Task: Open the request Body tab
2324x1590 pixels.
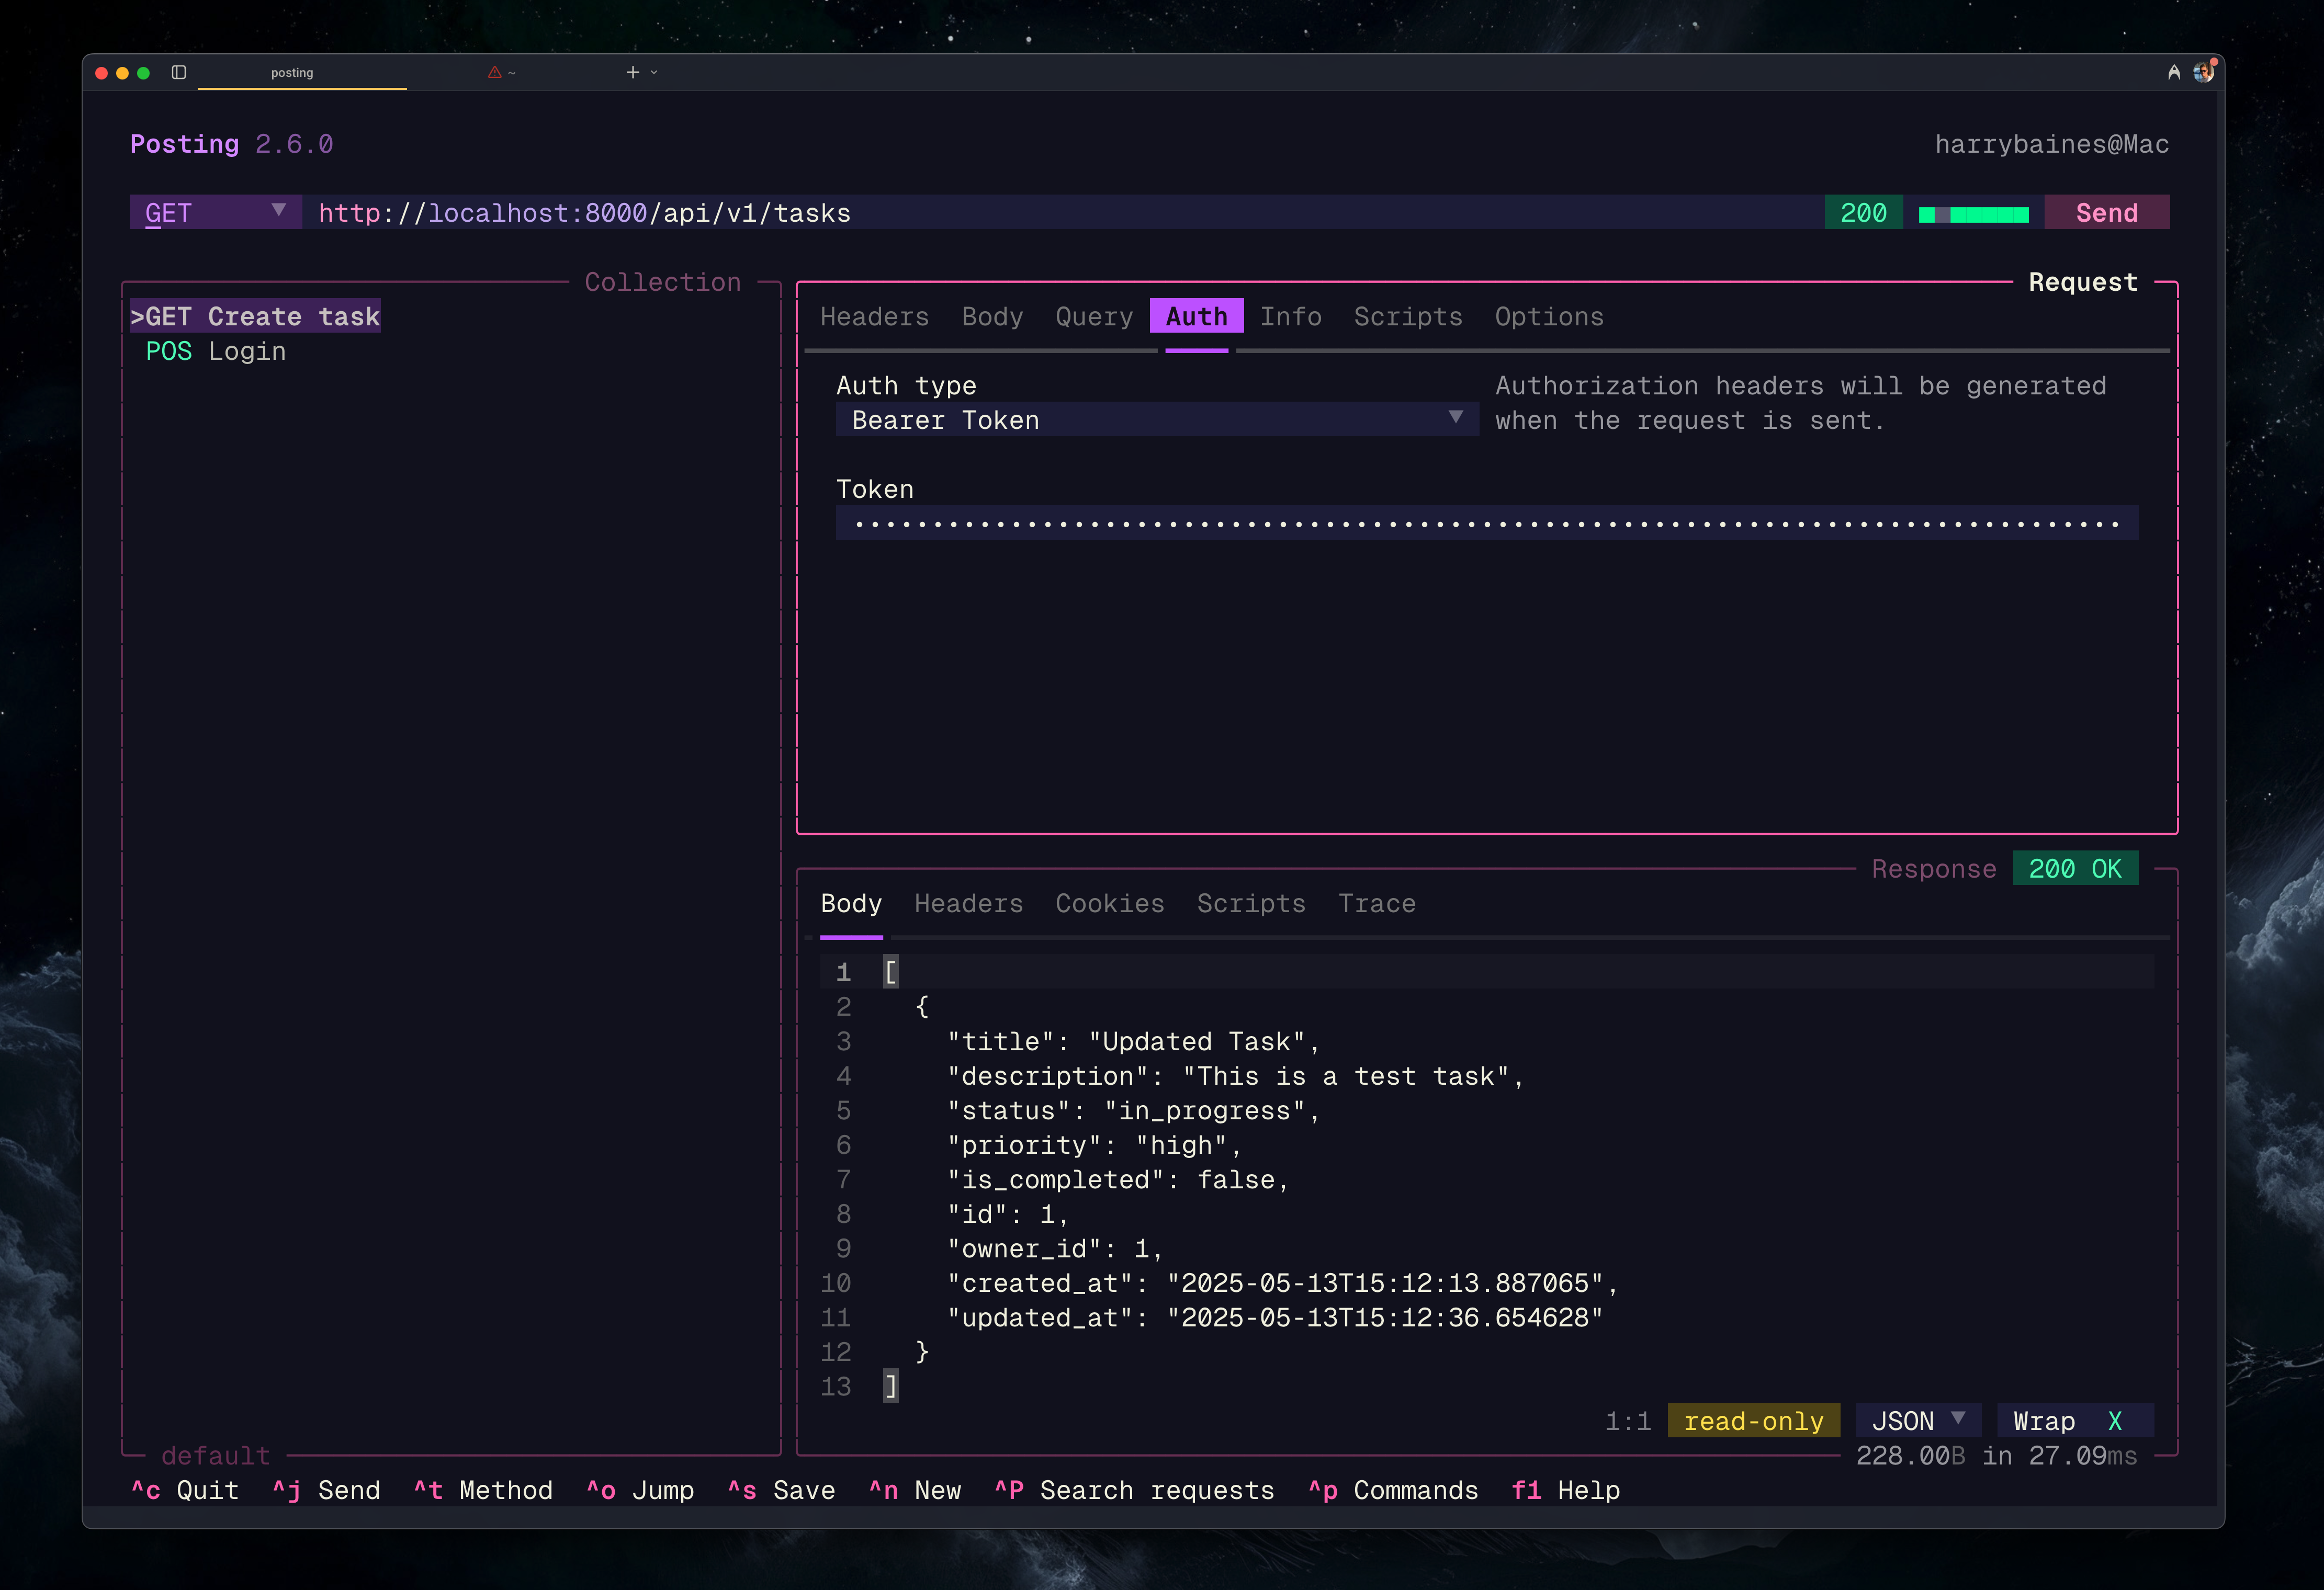Action: tap(992, 316)
